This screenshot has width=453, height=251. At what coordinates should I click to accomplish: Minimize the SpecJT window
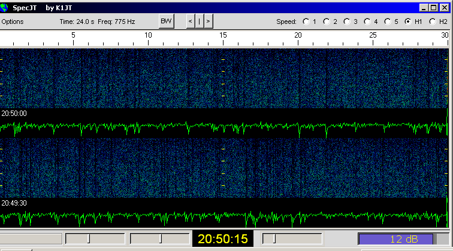click(x=424, y=8)
